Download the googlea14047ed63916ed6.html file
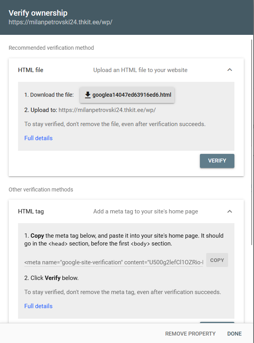Viewport: 254px width, 343px height. (132, 95)
